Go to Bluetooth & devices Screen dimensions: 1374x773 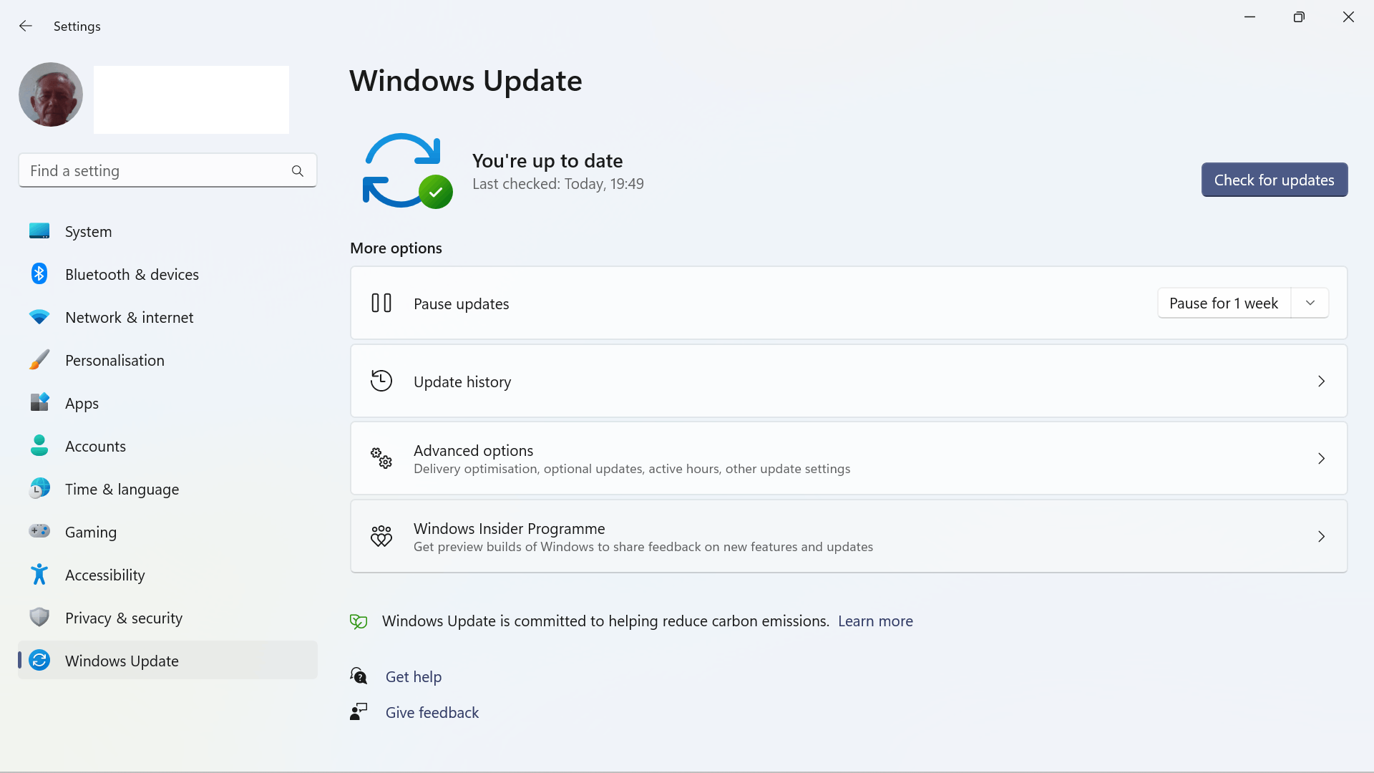[132, 275]
